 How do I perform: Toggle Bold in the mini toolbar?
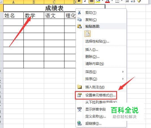(79, 1)
